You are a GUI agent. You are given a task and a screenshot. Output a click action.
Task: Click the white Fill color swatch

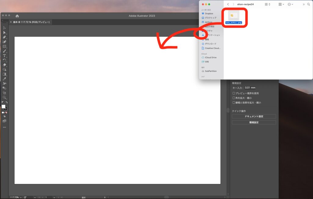[3, 107]
